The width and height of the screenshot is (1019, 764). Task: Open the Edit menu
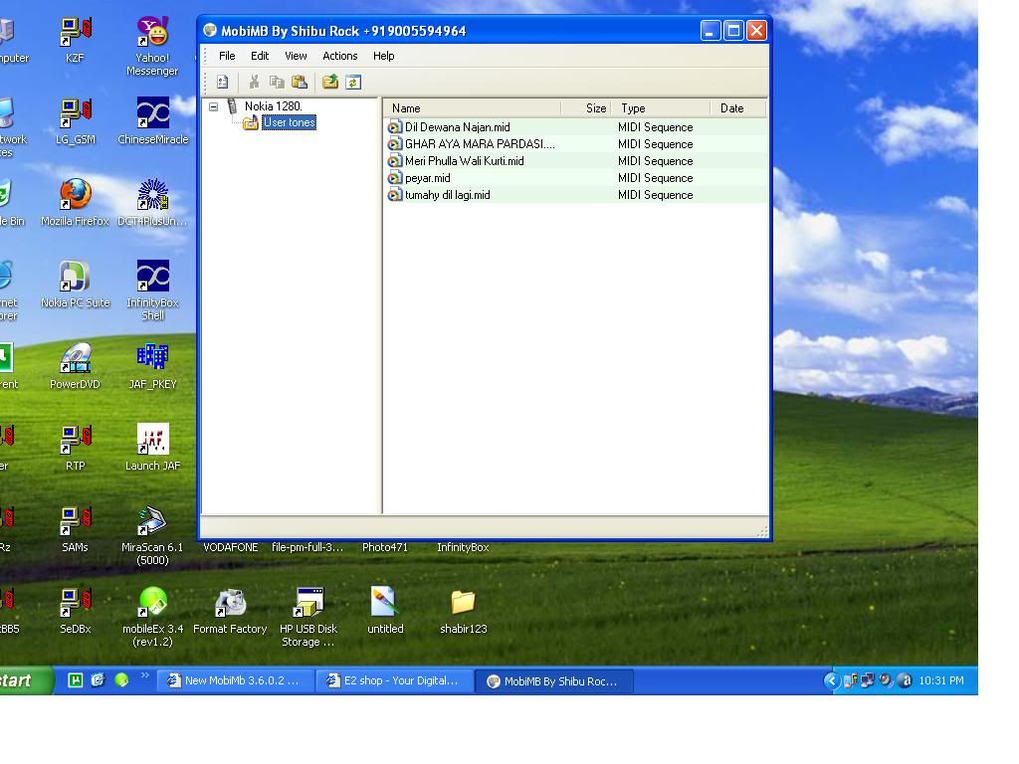coord(260,56)
